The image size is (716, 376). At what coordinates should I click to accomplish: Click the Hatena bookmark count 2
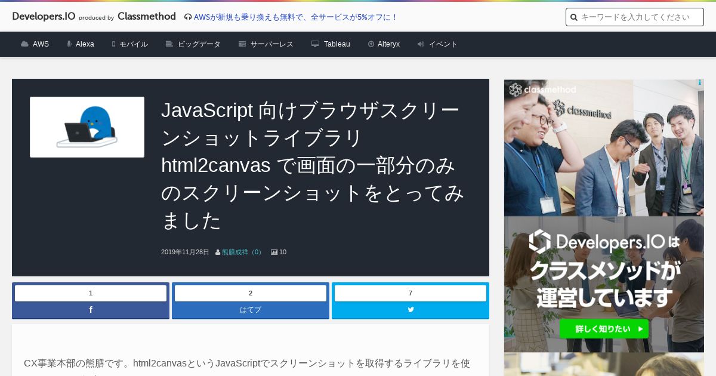[251, 293]
